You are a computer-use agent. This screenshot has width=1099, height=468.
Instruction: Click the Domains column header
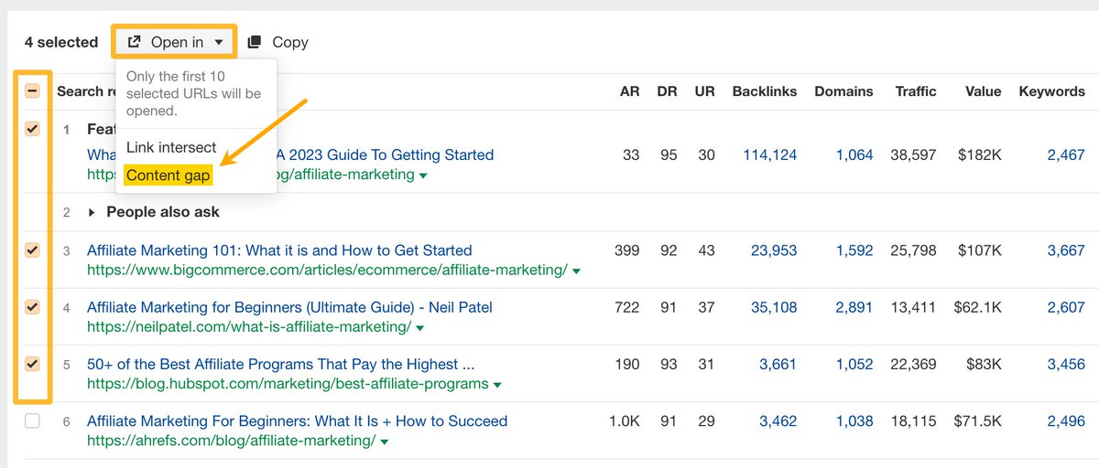click(x=843, y=91)
